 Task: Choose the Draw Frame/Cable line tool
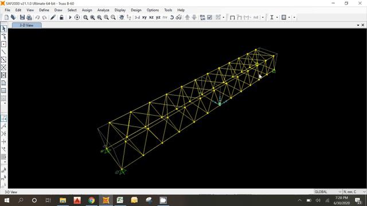4,52
